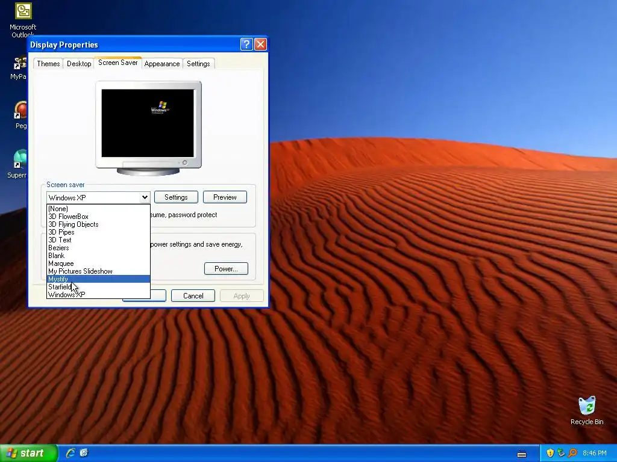This screenshot has height=462, width=617.
Task: Choose Starfield screen saver
Action: pyautogui.click(x=98, y=287)
